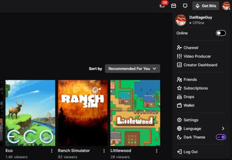232x160 pixels.
Task: Open the Channel menu item
Action: pyautogui.click(x=201, y=48)
